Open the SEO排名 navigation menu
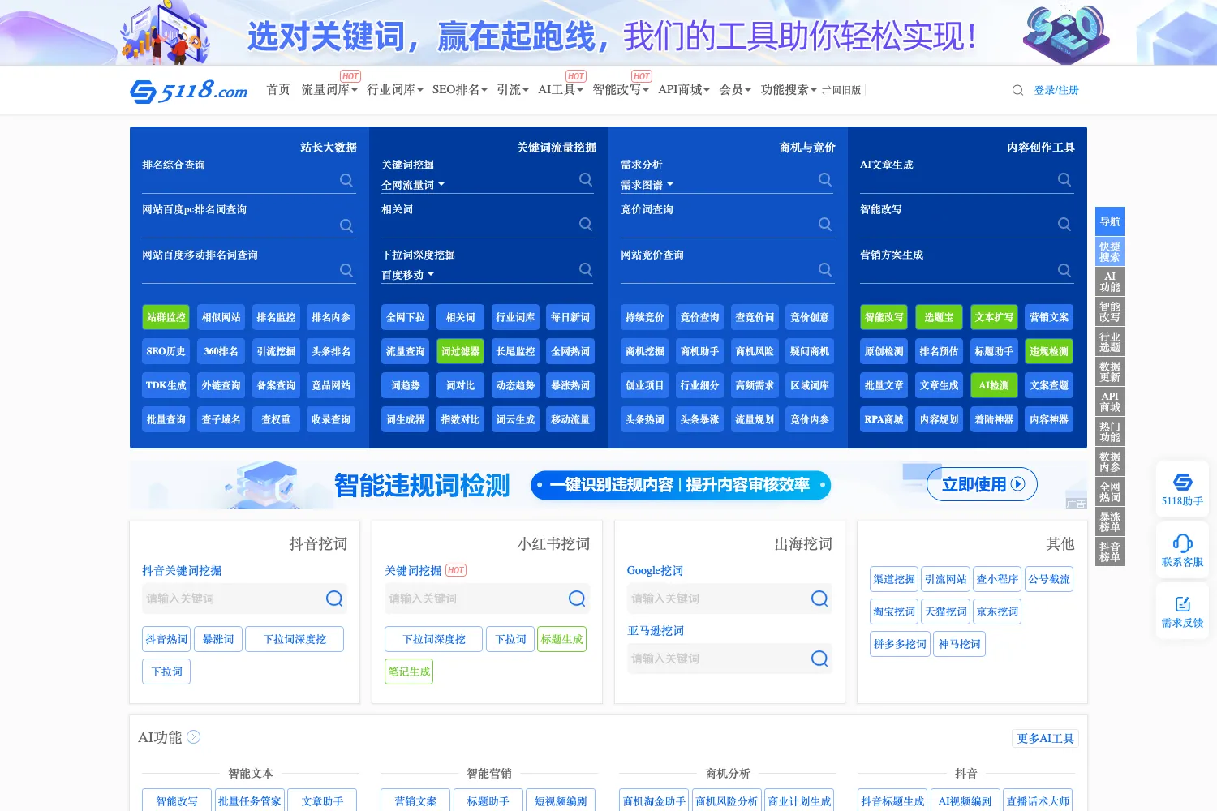This screenshot has height=811, width=1217. 459,89
